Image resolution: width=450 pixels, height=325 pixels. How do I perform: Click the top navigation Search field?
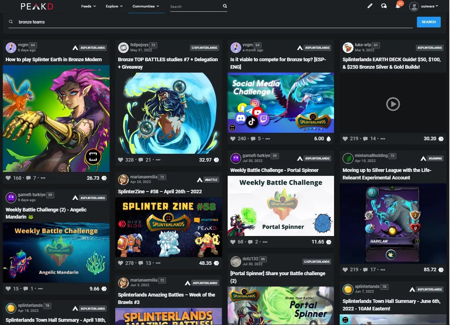[x=196, y=6]
